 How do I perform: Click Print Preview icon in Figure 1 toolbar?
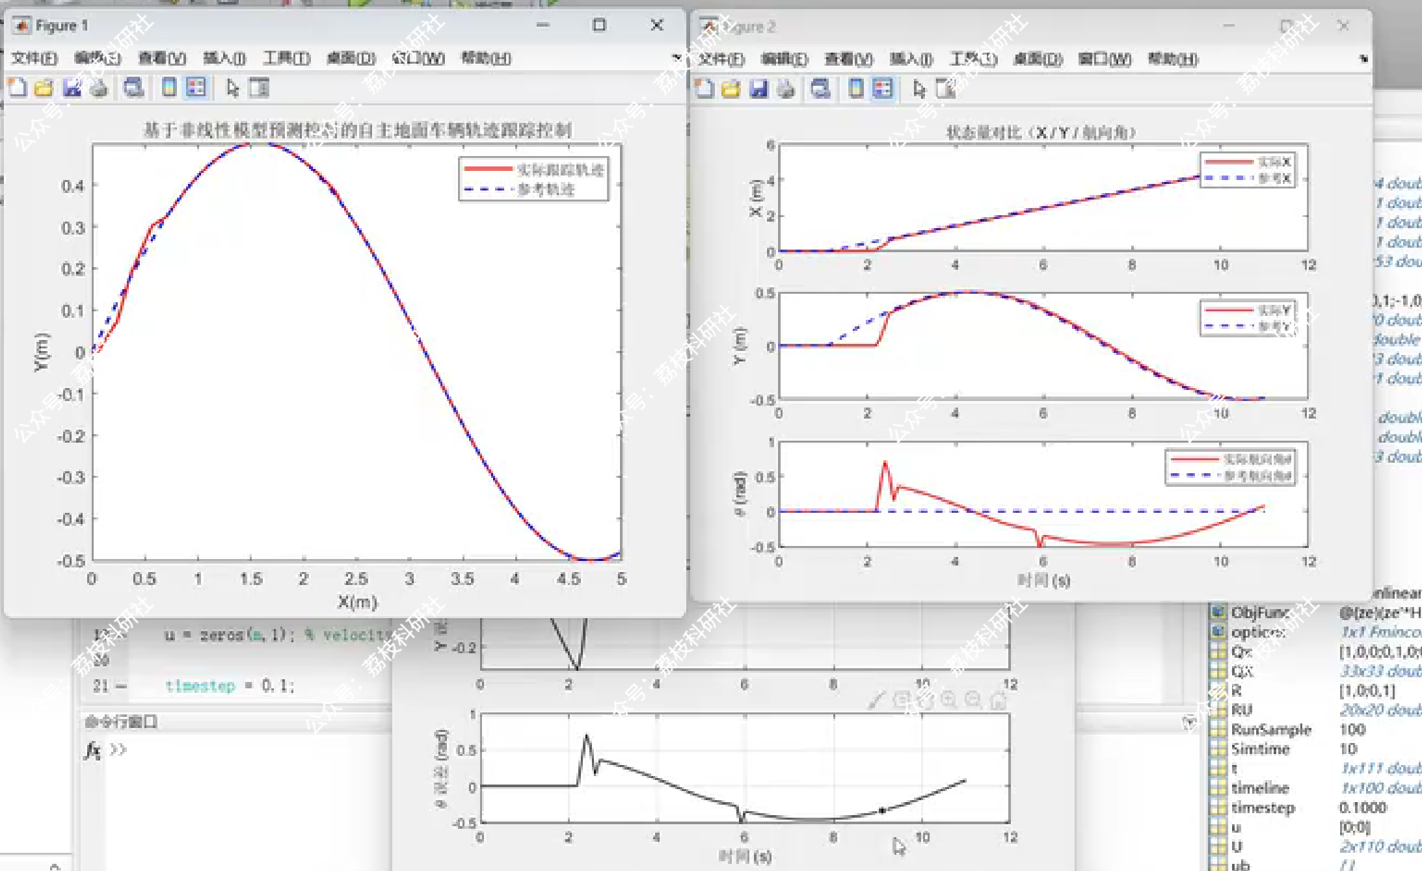pos(133,87)
